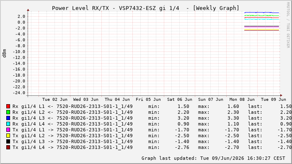The width and height of the screenshot is (292, 164).
Task: Click the cyan Rx L4 line in the graph
Action: pyautogui.click(x=262, y=19)
